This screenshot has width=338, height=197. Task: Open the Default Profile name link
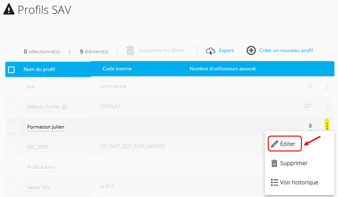(44, 107)
